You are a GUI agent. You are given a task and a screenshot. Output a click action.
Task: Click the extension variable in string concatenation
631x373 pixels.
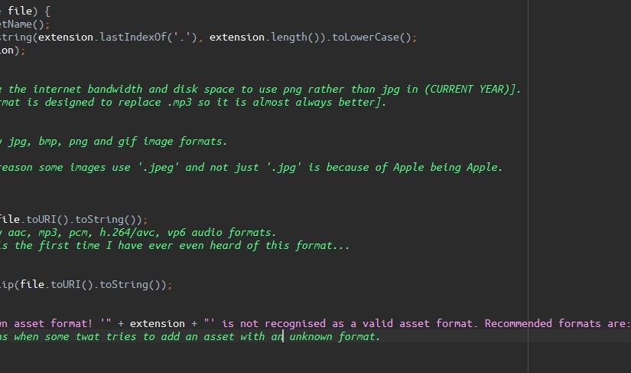tap(158, 324)
